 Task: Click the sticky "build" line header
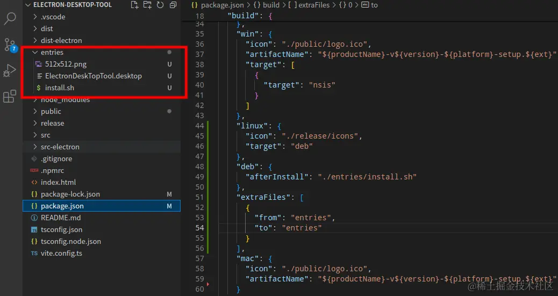pyautogui.click(x=370, y=16)
